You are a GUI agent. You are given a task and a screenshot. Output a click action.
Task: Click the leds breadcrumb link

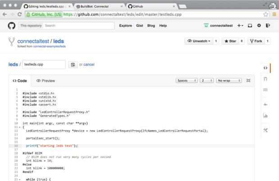pos(13,64)
